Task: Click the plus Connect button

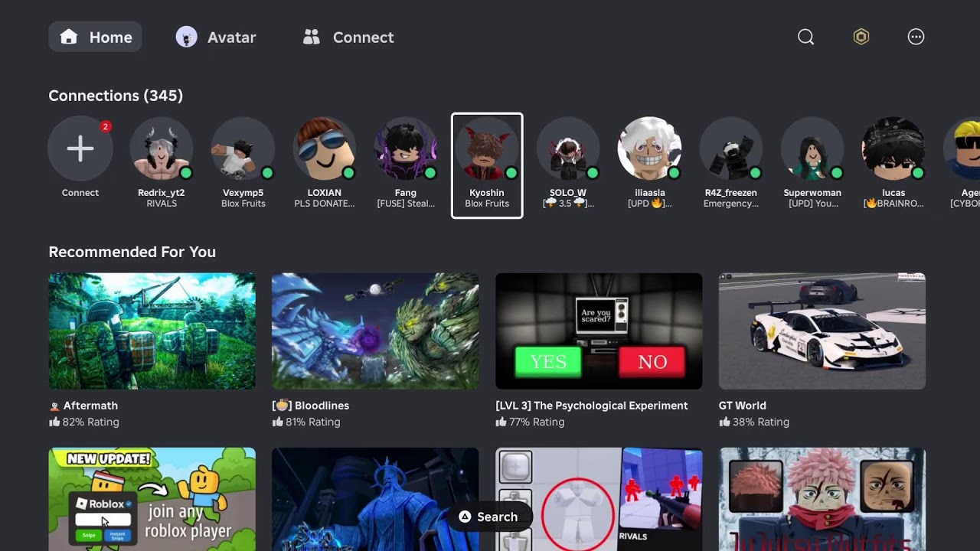Action: (x=80, y=148)
